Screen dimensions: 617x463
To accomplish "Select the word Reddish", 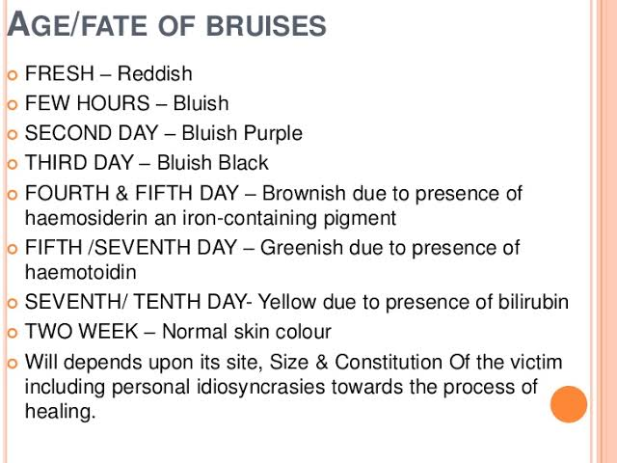I will (x=154, y=73).
